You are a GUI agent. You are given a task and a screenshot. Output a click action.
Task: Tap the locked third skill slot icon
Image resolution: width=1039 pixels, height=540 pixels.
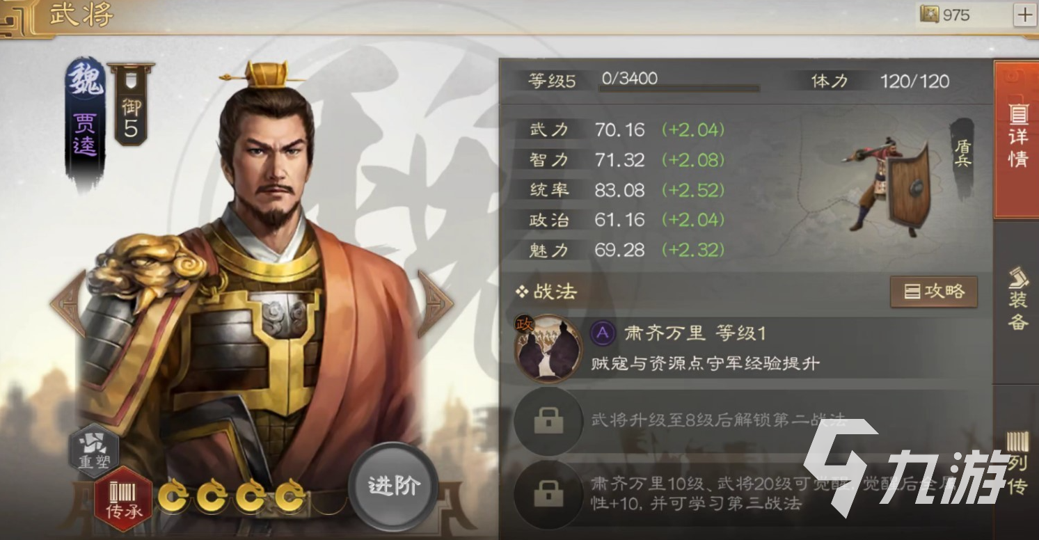tap(548, 495)
